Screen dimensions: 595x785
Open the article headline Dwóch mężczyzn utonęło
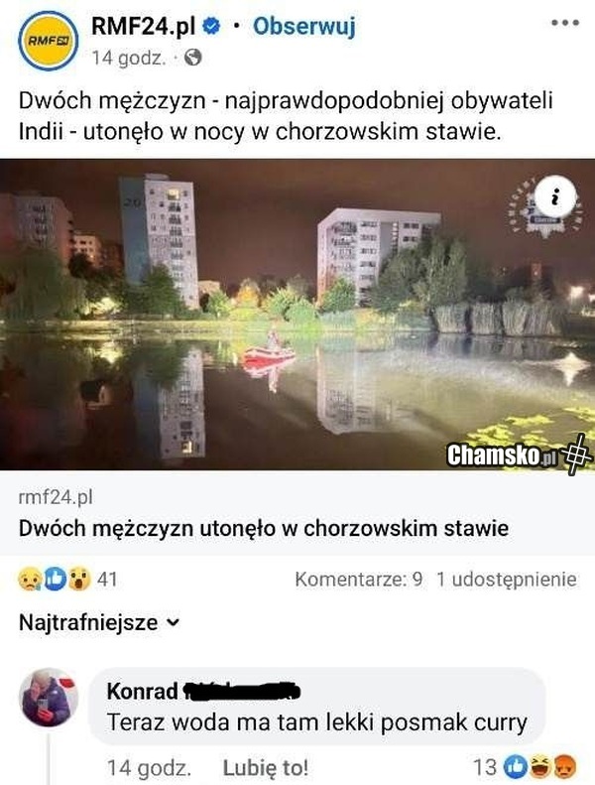263,528
